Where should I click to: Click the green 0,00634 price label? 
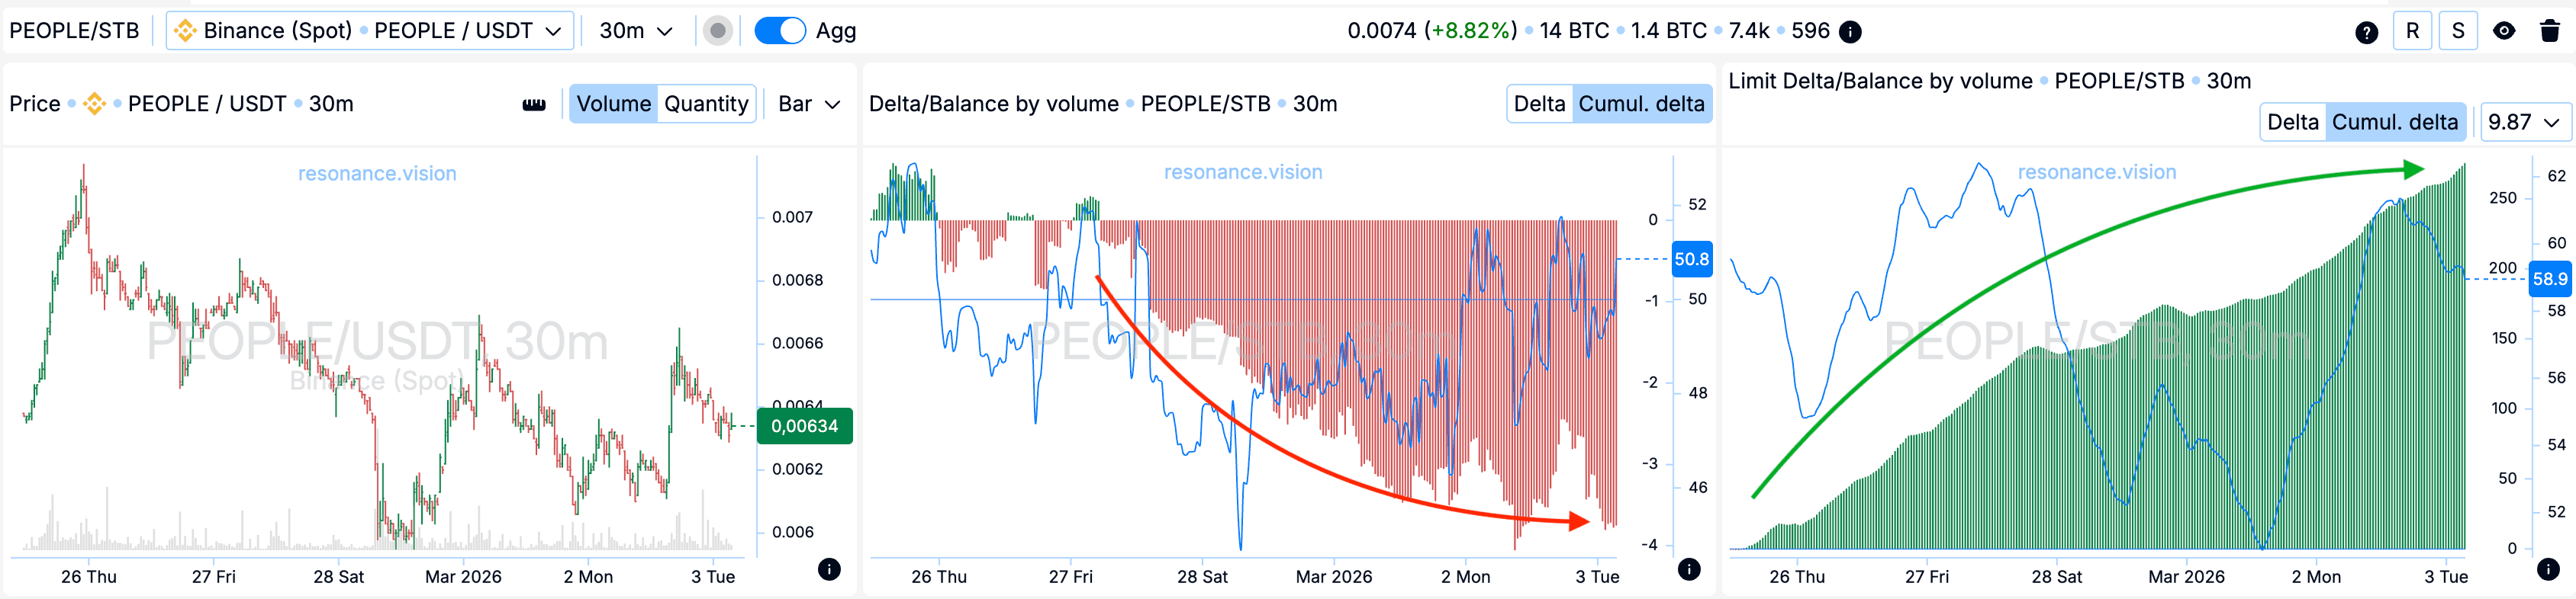point(804,426)
